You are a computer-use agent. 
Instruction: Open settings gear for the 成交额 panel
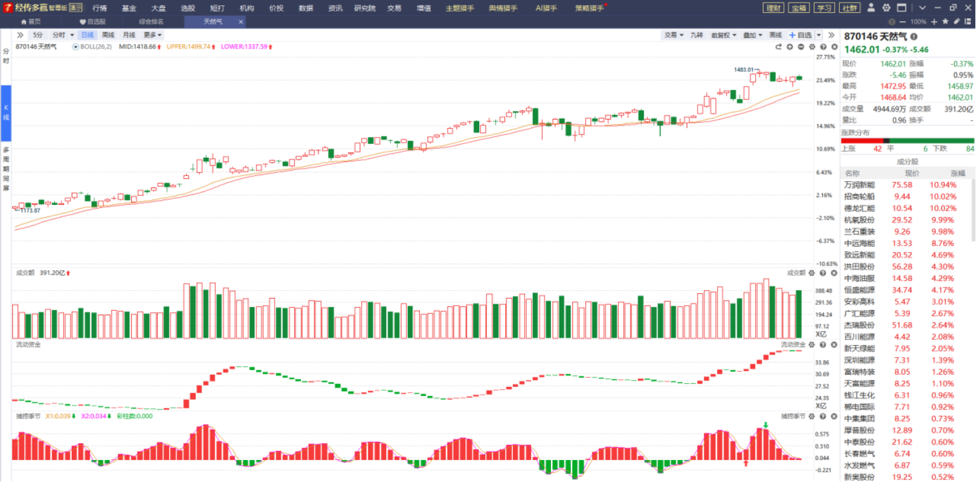812,273
